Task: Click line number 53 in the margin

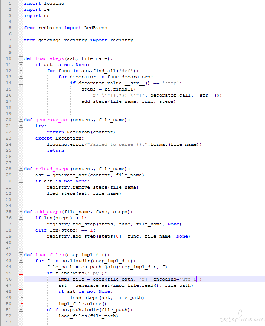Action: pos(9,322)
